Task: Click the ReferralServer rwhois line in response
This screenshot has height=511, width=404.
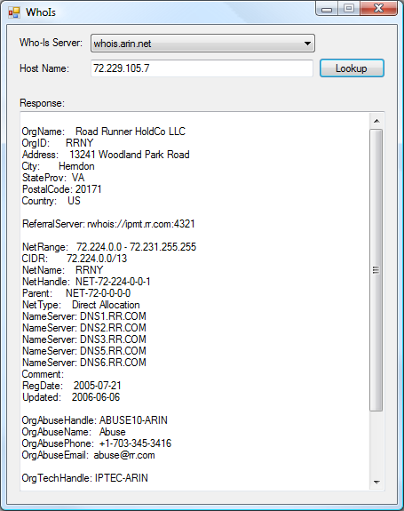Action: [x=108, y=224]
